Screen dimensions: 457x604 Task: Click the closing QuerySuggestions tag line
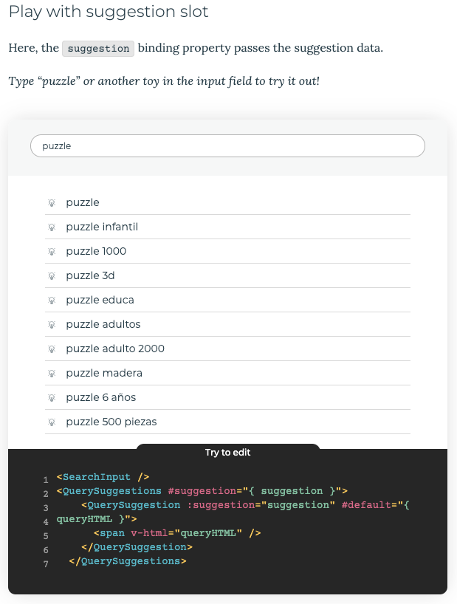(x=128, y=561)
